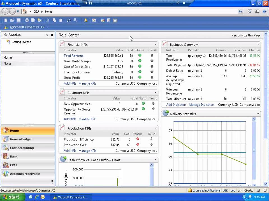This screenshot has height=201, width=269.
Task: Click the Delivery statistics scroll up arrow
Action: [254, 119]
